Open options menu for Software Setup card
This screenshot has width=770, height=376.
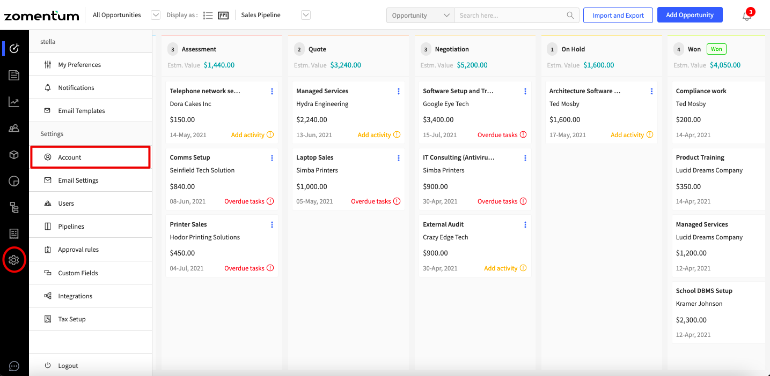(525, 92)
